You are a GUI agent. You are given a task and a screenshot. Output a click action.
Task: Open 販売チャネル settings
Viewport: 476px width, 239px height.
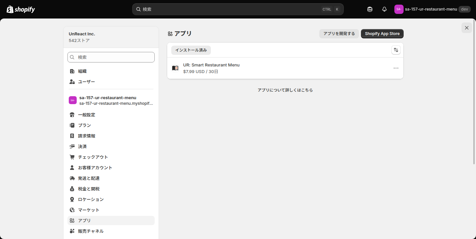pyautogui.click(x=111, y=231)
